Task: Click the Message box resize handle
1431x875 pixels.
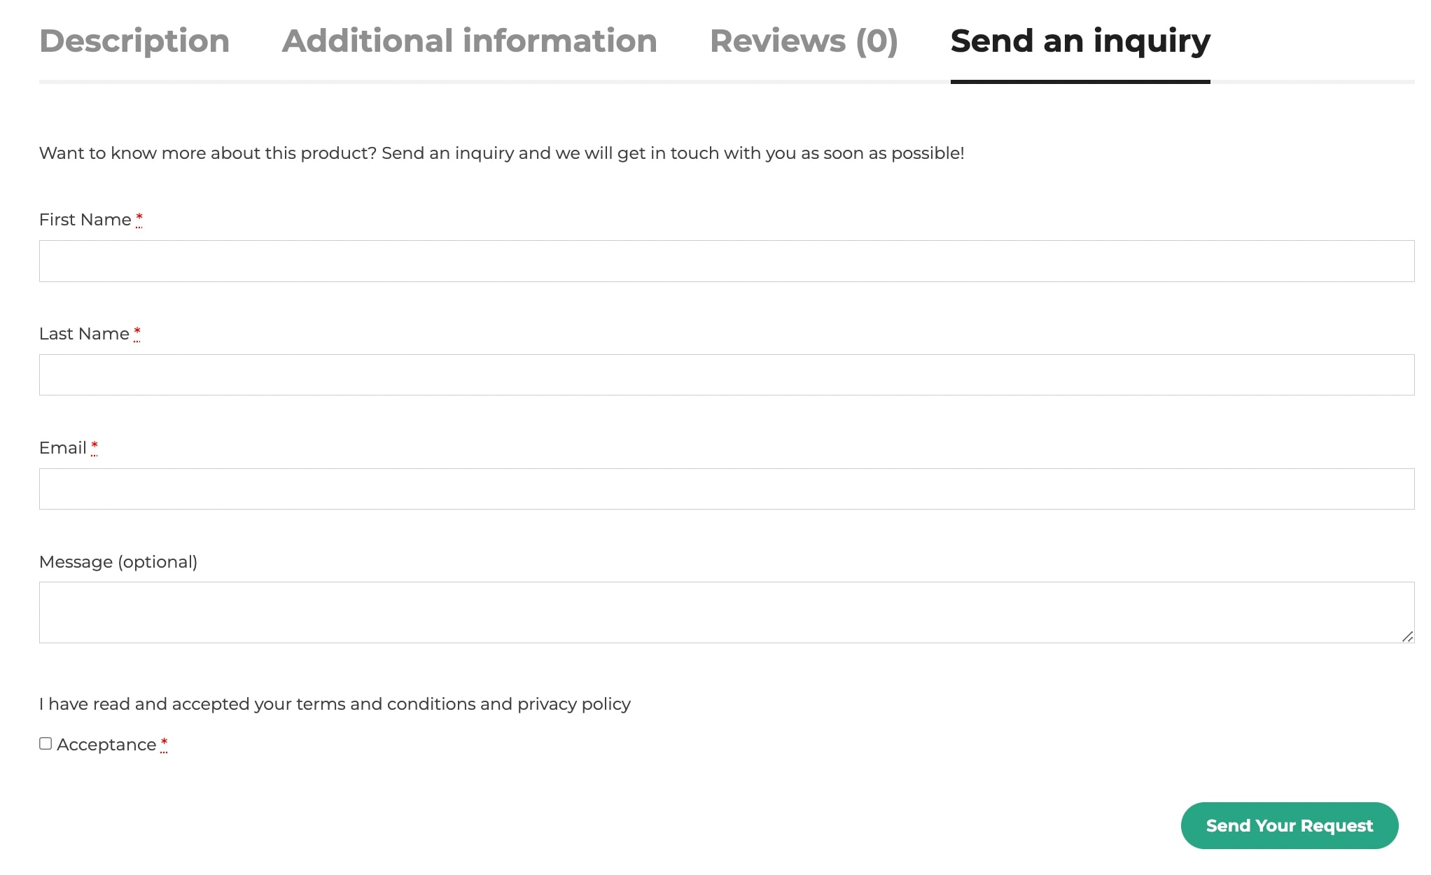Action: click(1407, 636)
